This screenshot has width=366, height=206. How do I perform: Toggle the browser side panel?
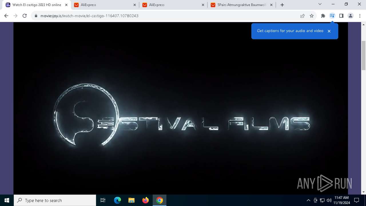tap(341, 16)
